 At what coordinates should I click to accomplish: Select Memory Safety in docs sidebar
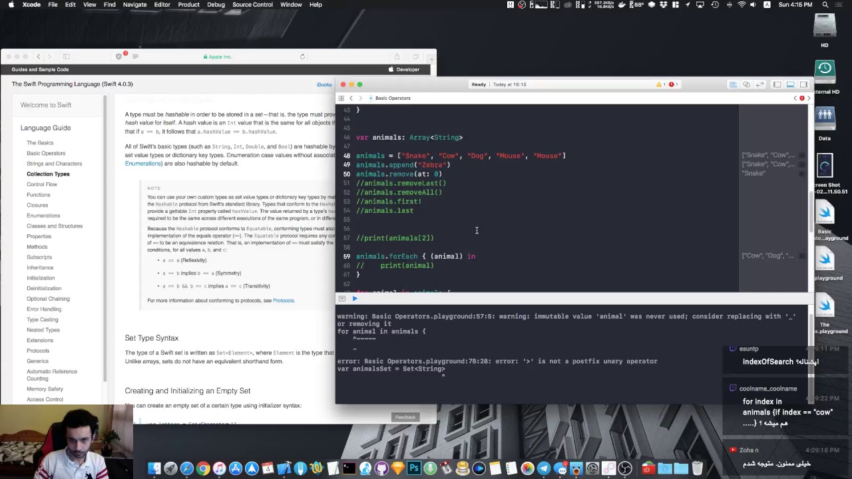(x=45, y=389)
